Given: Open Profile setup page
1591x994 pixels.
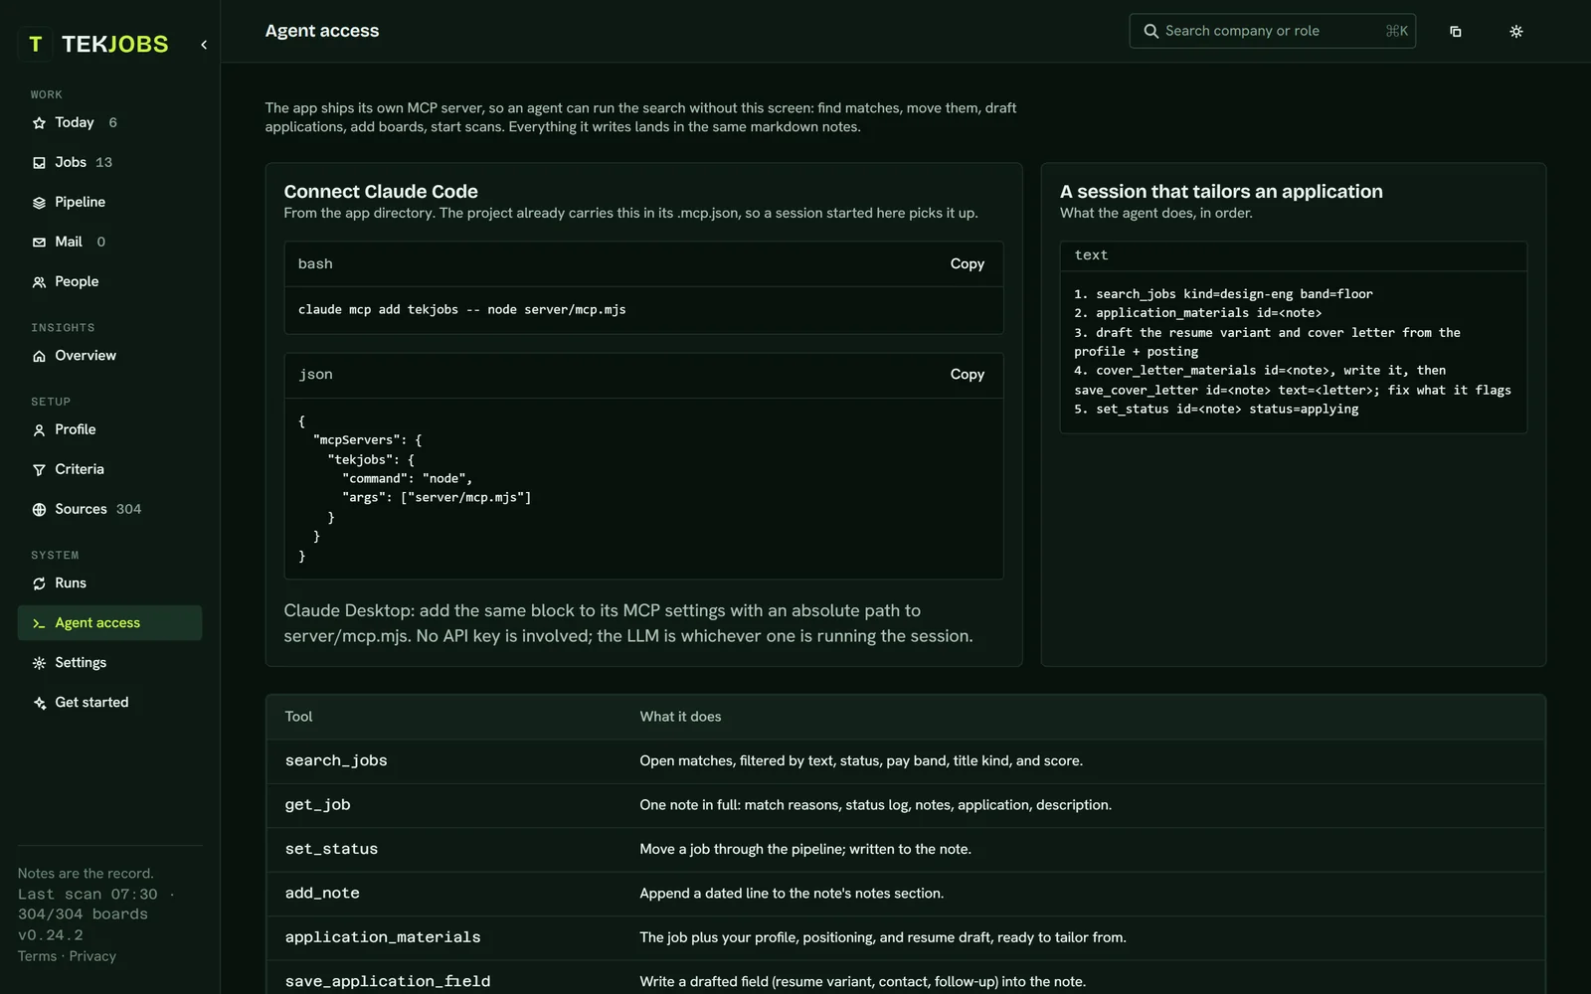Looking at the screenshot, I should [109, 429].
